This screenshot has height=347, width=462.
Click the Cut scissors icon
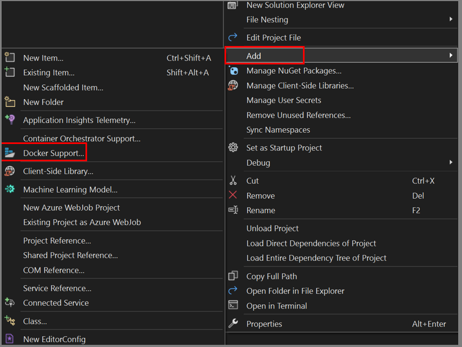[x=233, y=180]
